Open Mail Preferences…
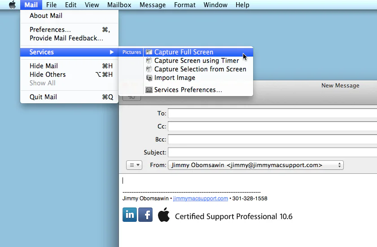Image resolution: width=377 pixels, height=247 pixels. pyautogui.click(x=69, y=30)
